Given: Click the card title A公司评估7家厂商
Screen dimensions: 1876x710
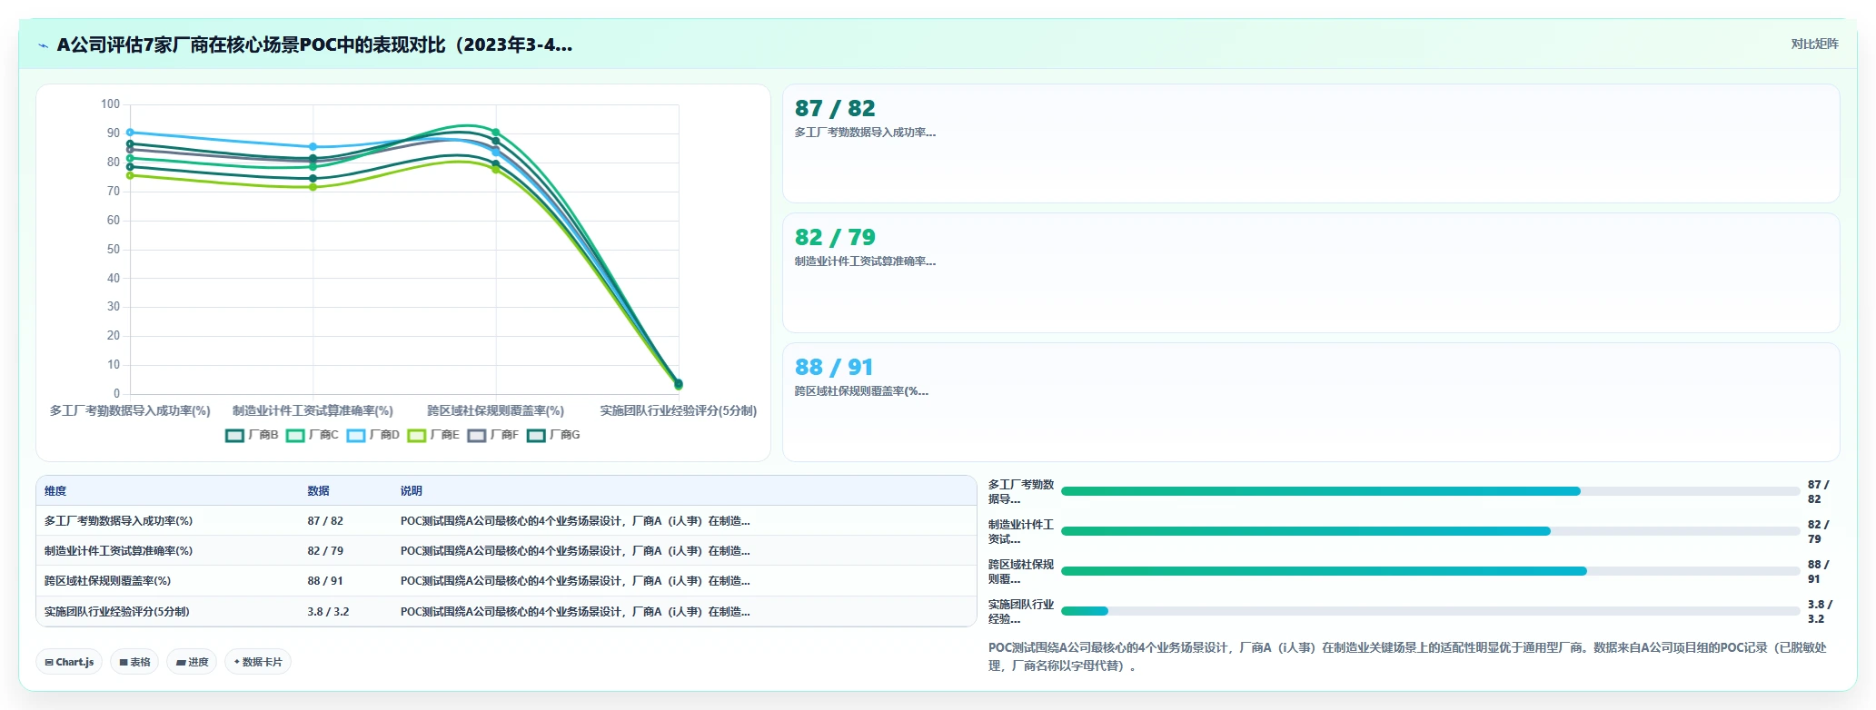Looking at the screenshot, I should pyautogui.click(x=314, y=45).
